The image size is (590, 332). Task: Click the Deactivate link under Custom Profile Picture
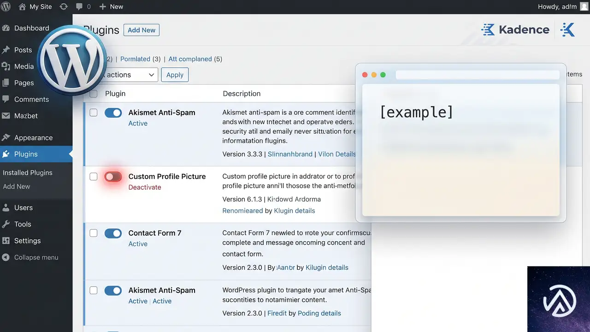tap(145, 187)
